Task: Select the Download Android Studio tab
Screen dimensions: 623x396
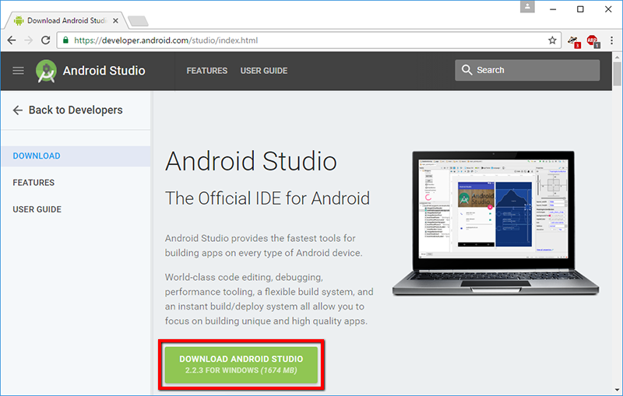Action: [x=65, y=21]
